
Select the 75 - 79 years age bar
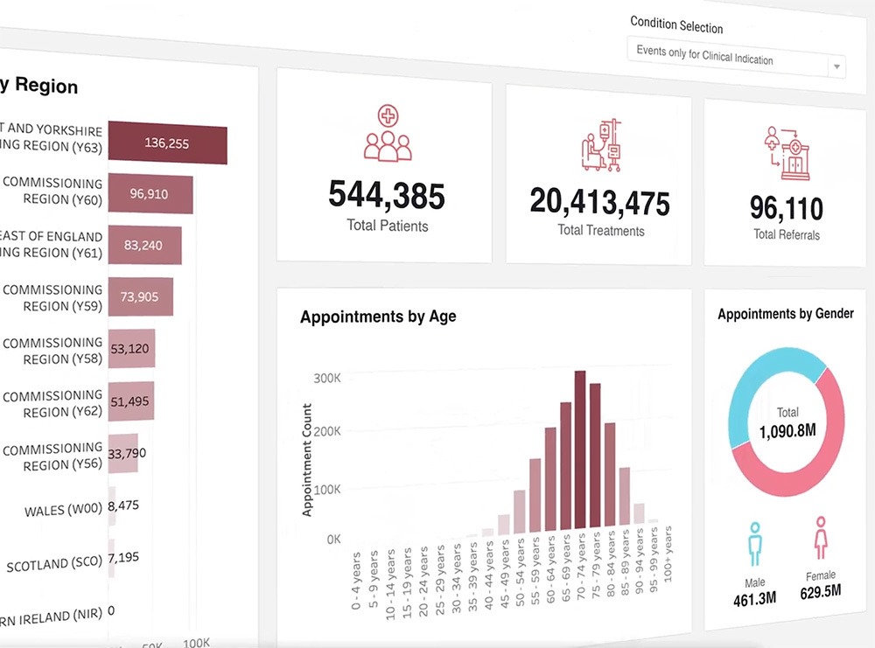(x=595, y=456)
